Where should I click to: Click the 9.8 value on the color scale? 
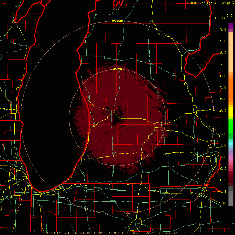coord(223,29)
